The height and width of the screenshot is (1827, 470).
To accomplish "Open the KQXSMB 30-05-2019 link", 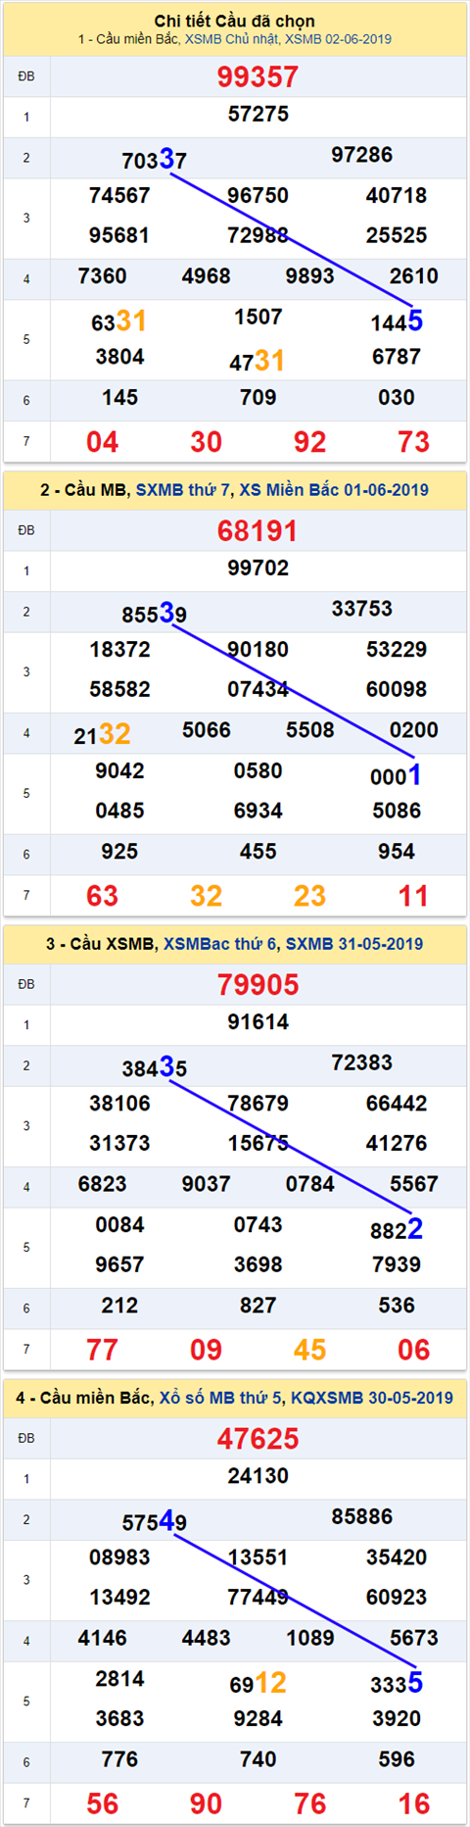I will 372,1398.
